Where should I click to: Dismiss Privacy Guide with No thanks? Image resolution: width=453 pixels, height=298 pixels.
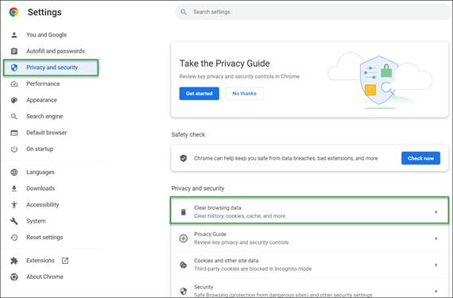(244, 94)
